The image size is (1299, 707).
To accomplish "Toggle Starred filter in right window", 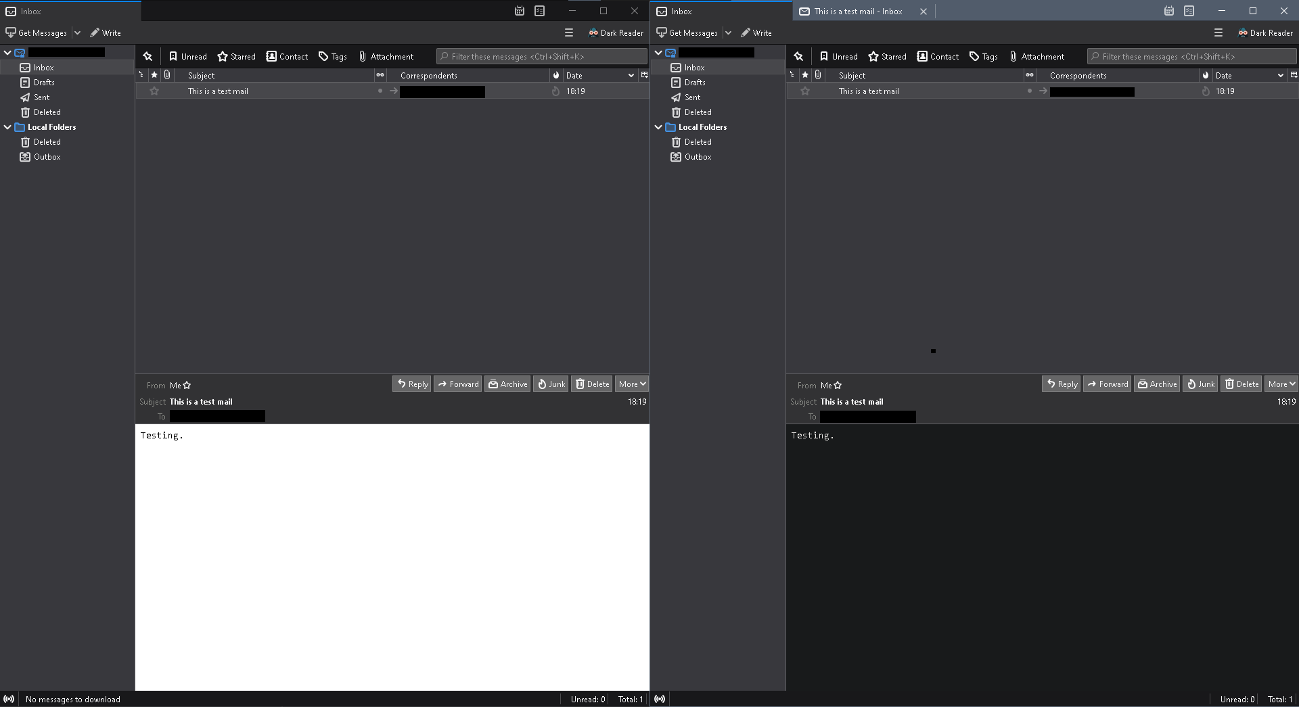I will 888,56.
